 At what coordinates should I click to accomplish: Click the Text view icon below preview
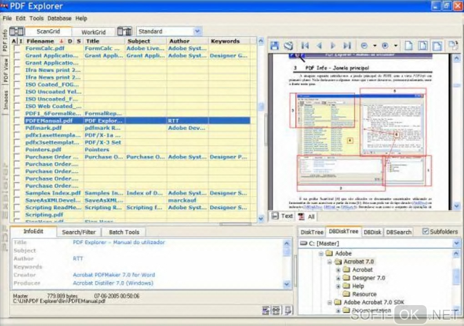(275, 216)
